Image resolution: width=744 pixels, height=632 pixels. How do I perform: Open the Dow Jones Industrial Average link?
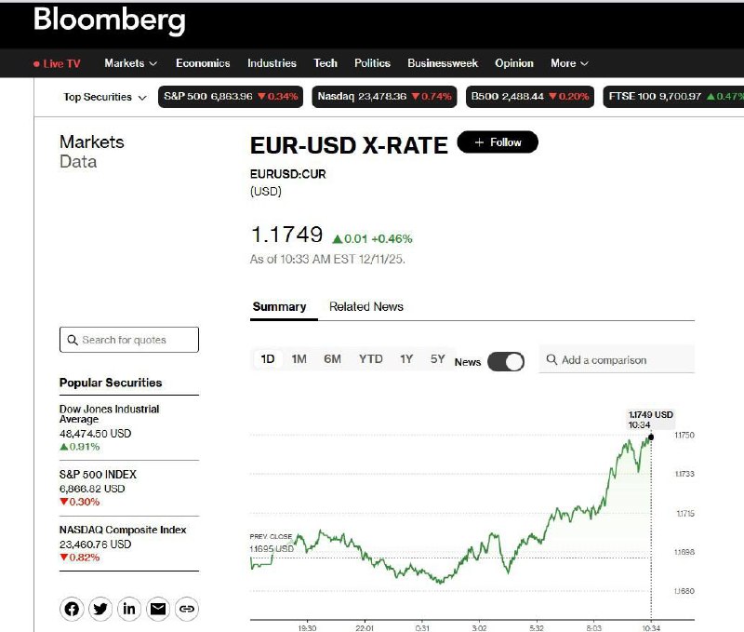point(109,414)
